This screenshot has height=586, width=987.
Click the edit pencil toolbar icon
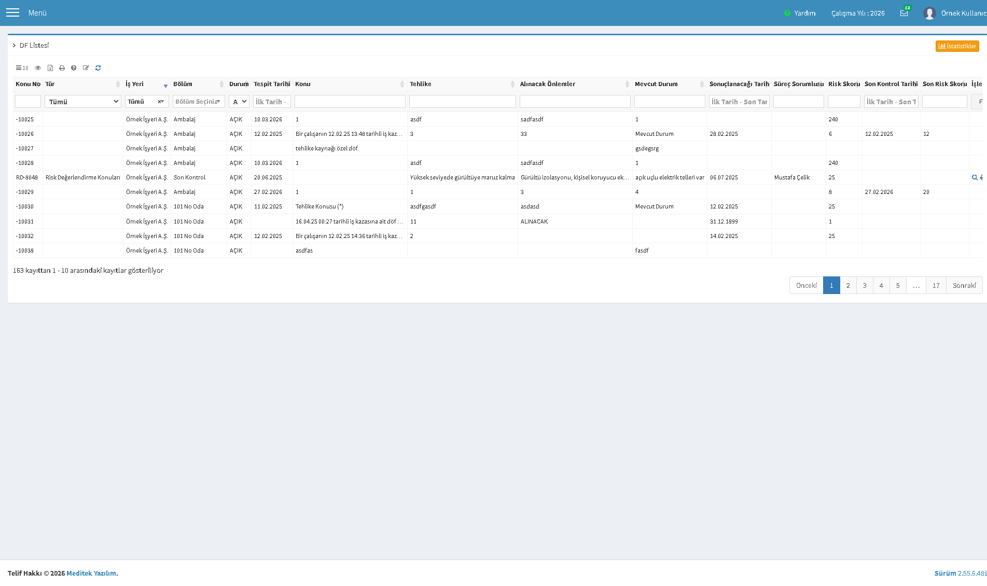tap(86, 68)
